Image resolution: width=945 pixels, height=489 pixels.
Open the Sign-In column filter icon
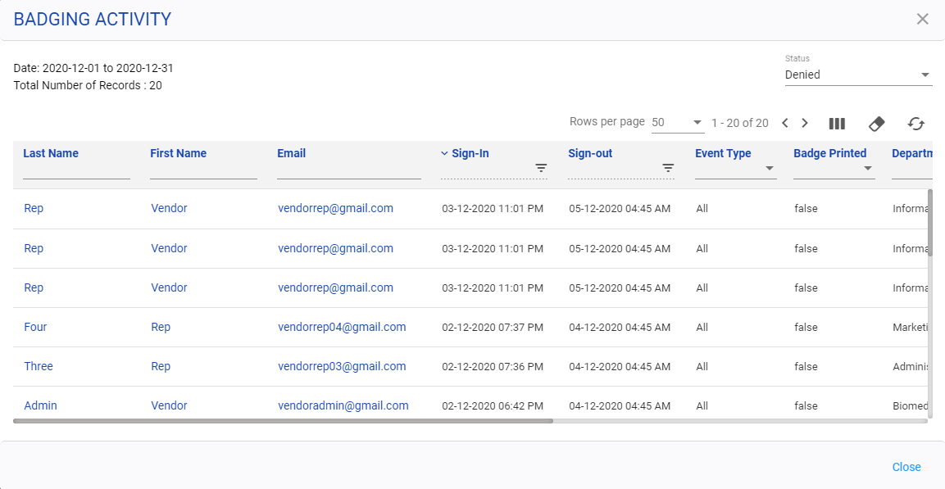541,168
